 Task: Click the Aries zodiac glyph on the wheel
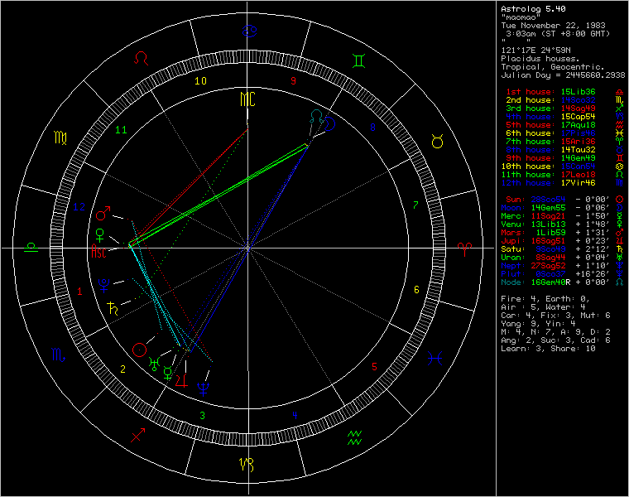[x=464, y=248]
